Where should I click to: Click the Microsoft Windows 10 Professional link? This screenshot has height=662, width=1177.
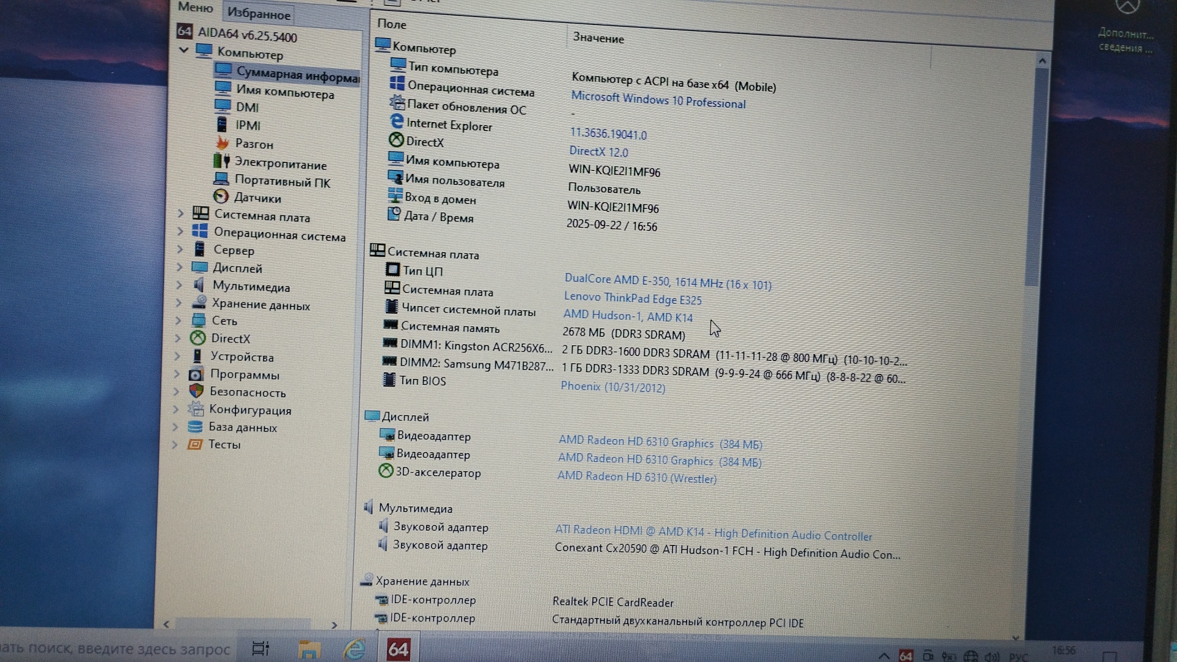point(658,100)
